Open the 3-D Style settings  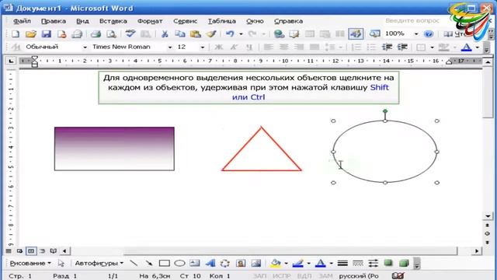(404, 263)
